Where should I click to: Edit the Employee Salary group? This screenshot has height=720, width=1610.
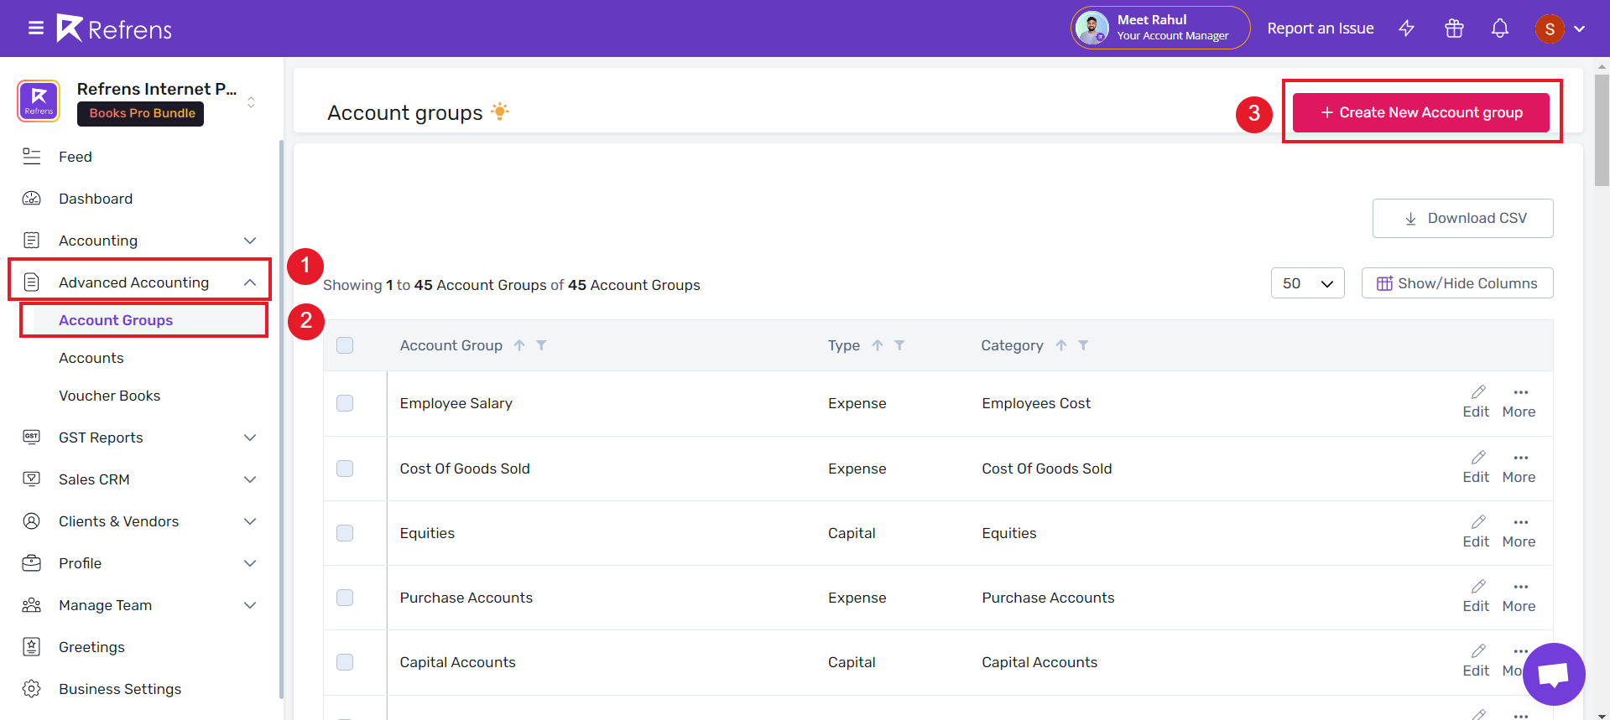click(x=1476, y=402)
